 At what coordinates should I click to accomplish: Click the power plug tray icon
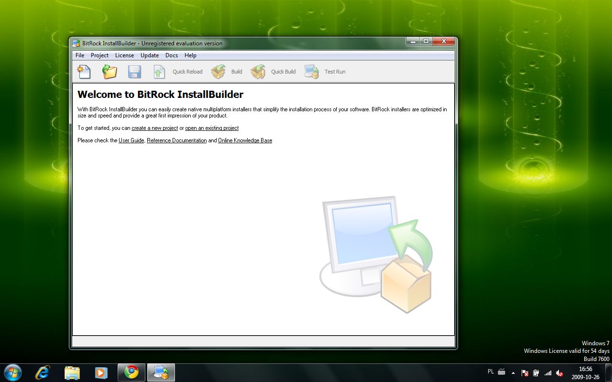tap(536, 373)
